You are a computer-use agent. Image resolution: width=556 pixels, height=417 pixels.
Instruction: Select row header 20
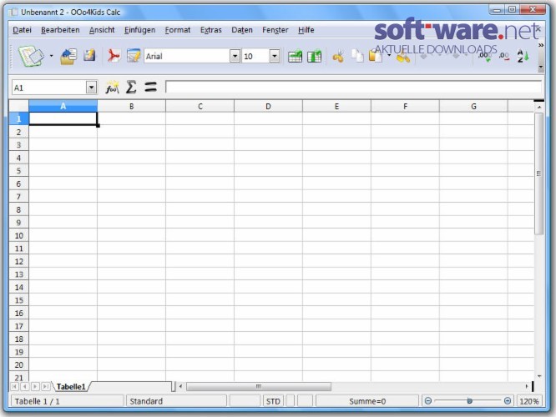click(x=19, y=365)
